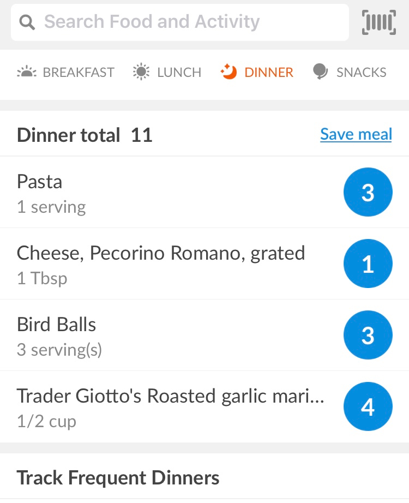Tap the barcode scanner icon
The image size is (409, 503).
pos(379,22)
